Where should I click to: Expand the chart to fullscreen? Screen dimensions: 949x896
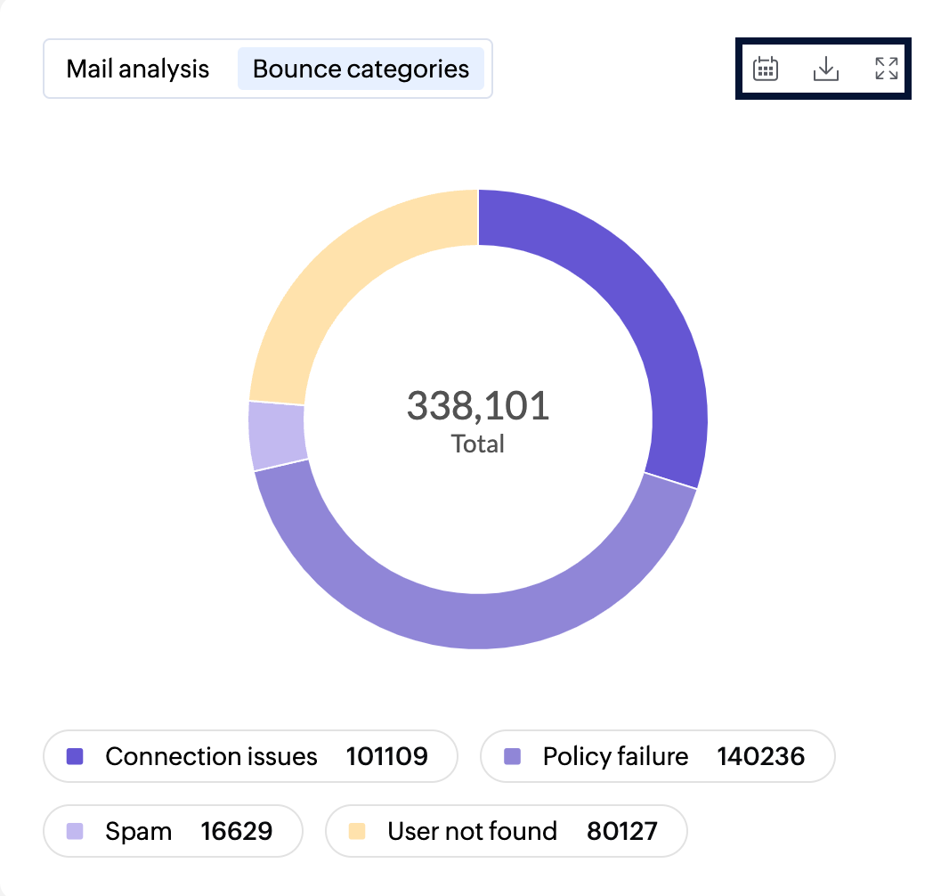click(x=886, y=69)
